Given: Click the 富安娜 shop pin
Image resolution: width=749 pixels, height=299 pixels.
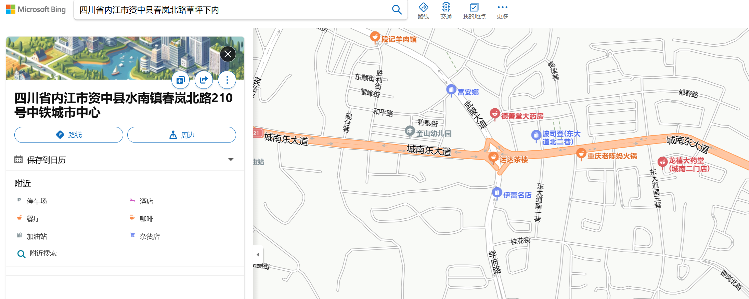Looking at the screenshot, I should [x=451, y=90].
